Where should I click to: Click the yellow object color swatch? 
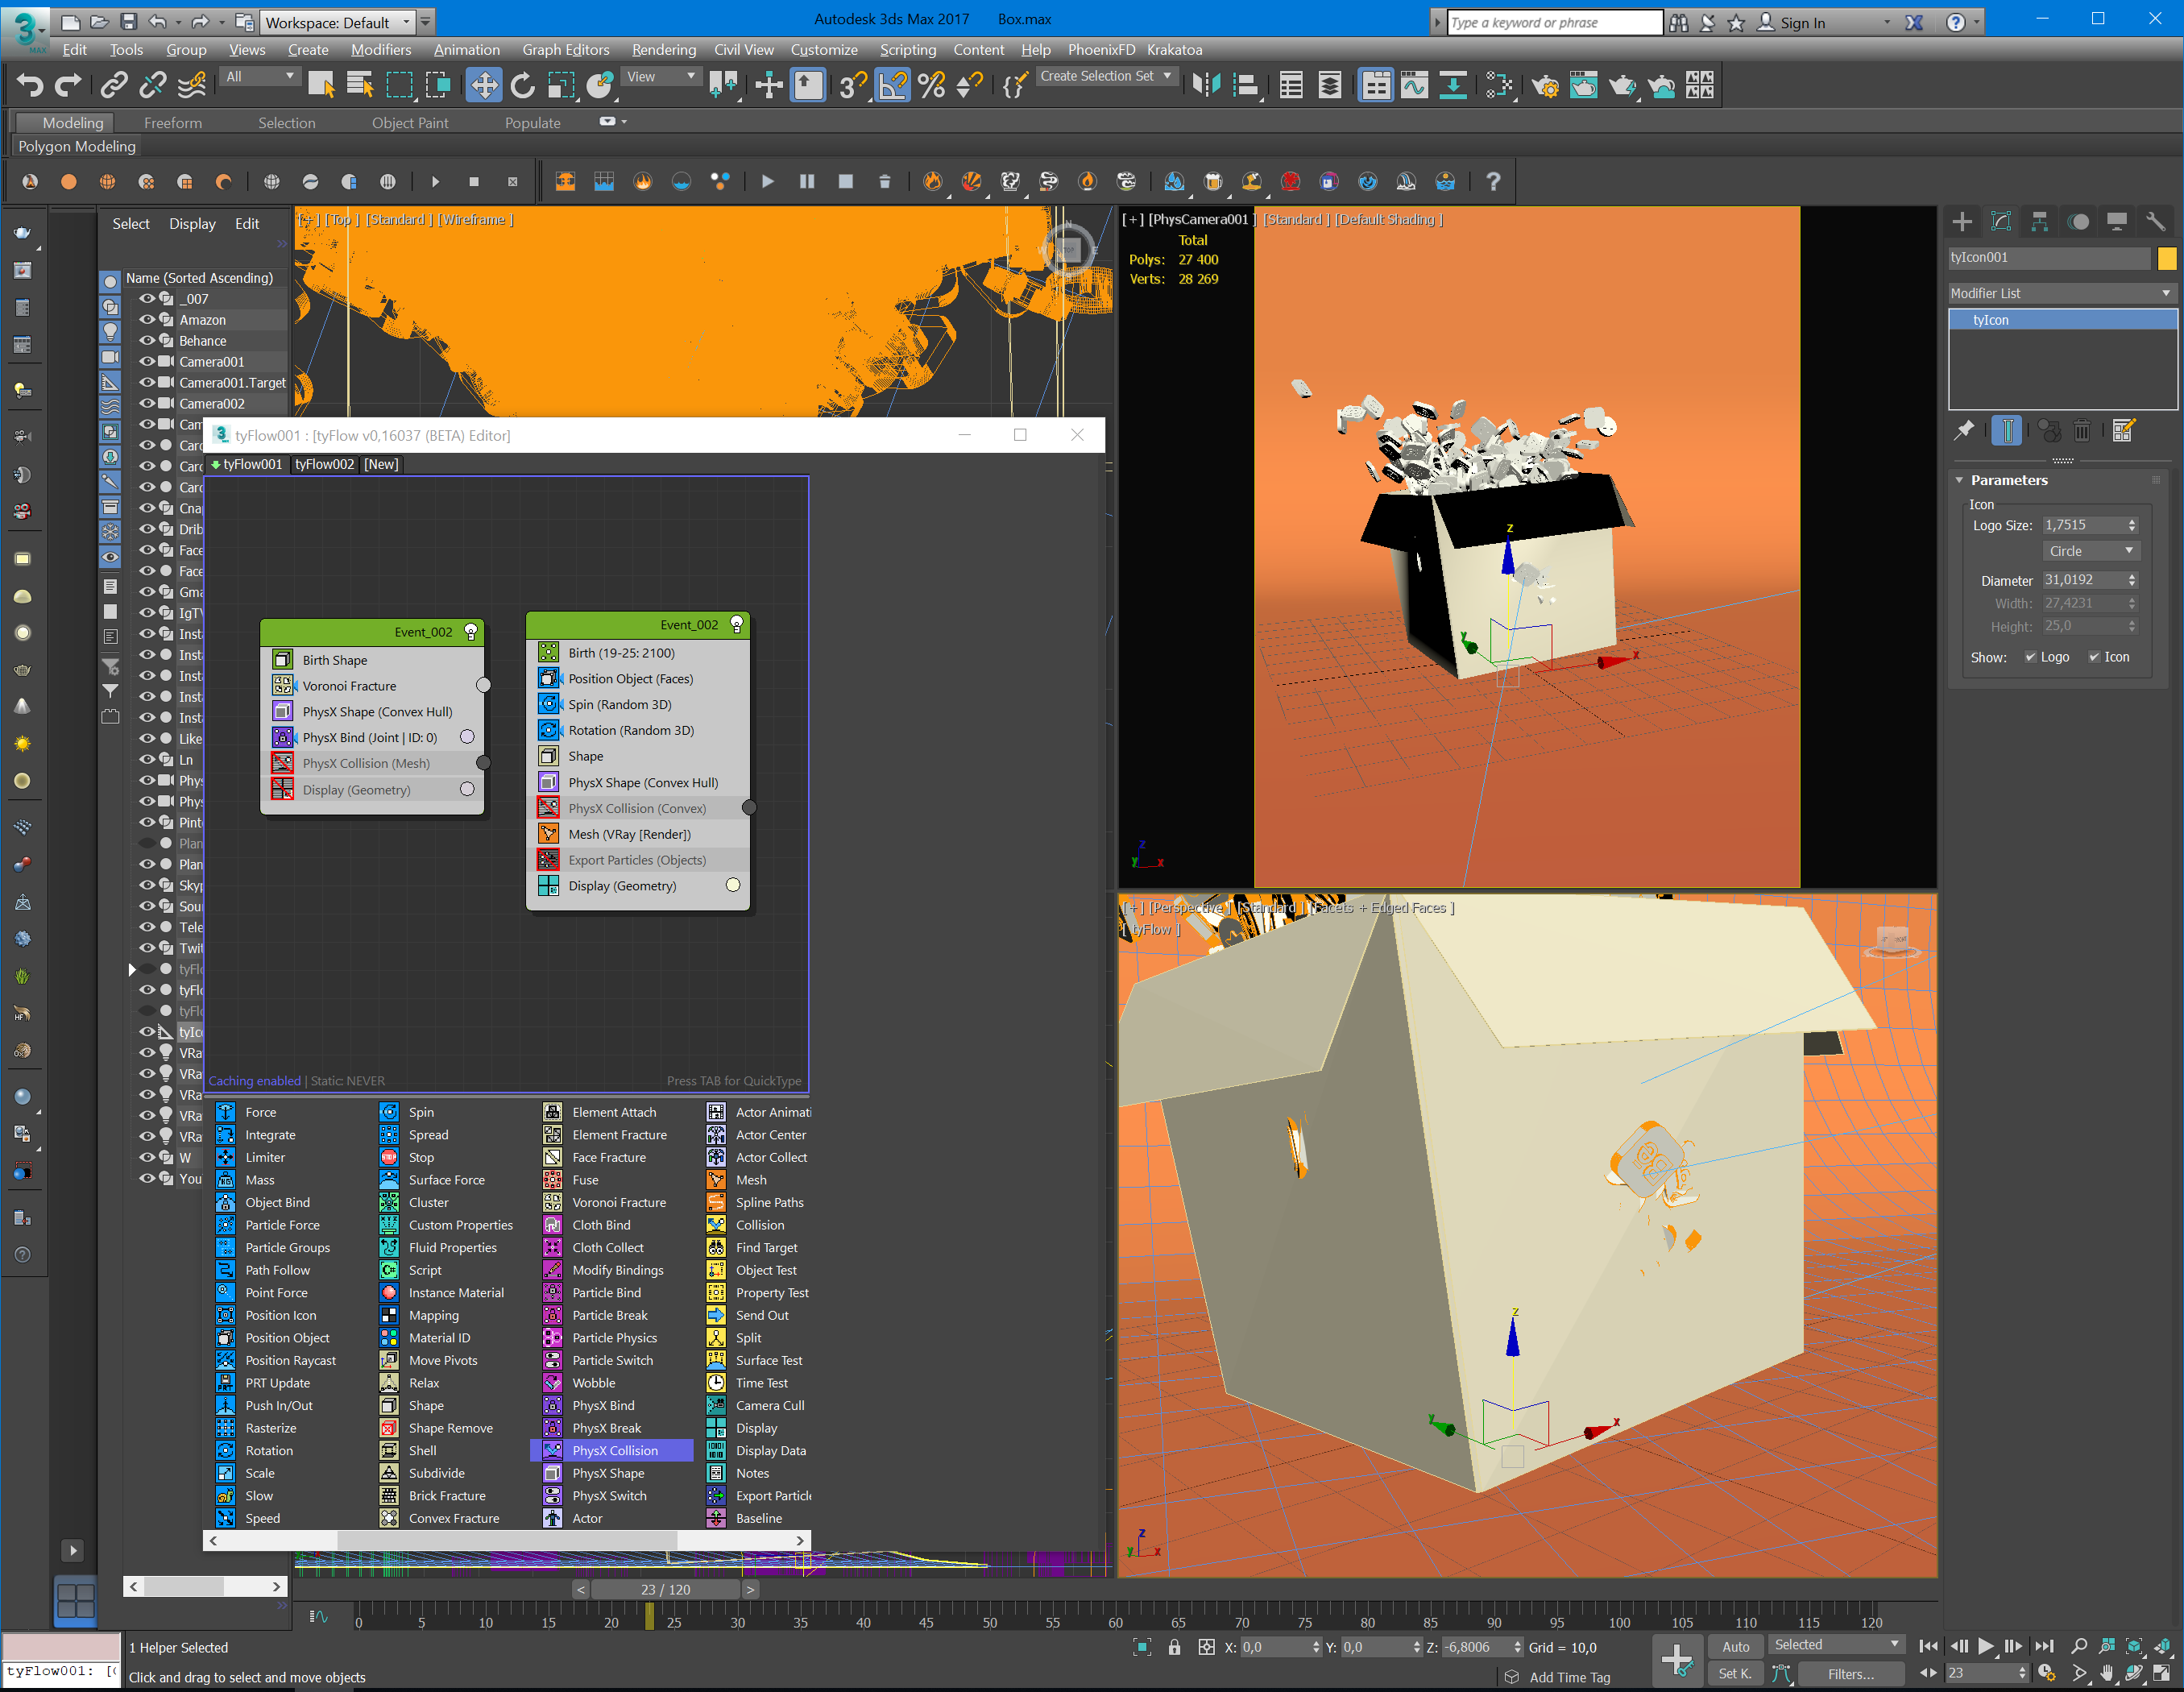2166,258
